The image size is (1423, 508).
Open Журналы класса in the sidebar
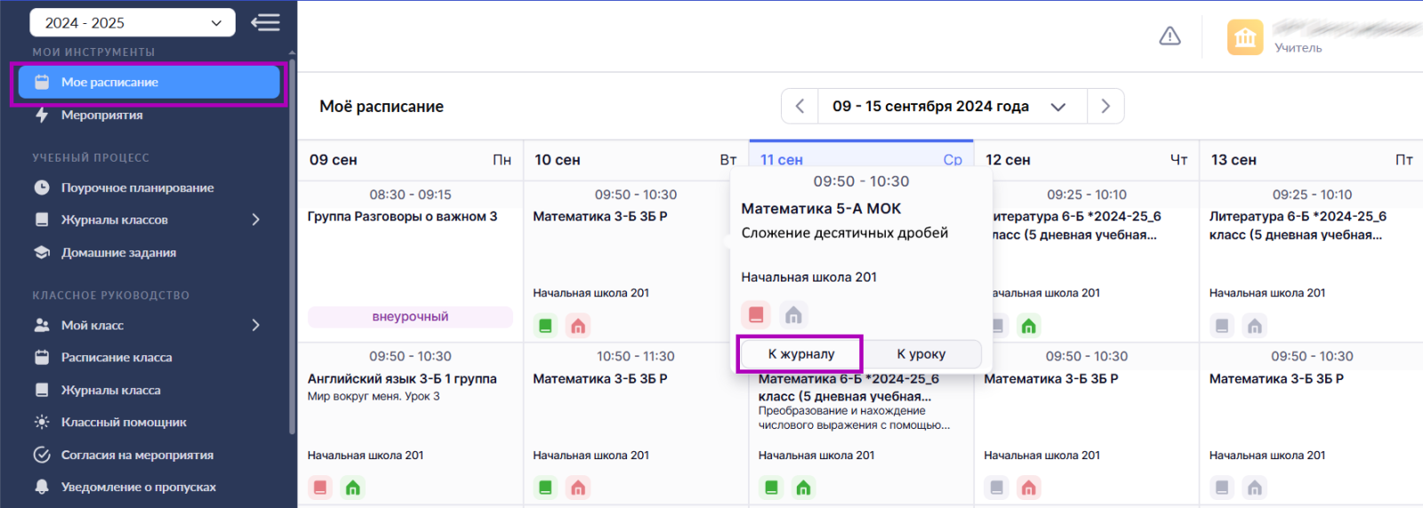pyautogui.click(x=110, y=390)
